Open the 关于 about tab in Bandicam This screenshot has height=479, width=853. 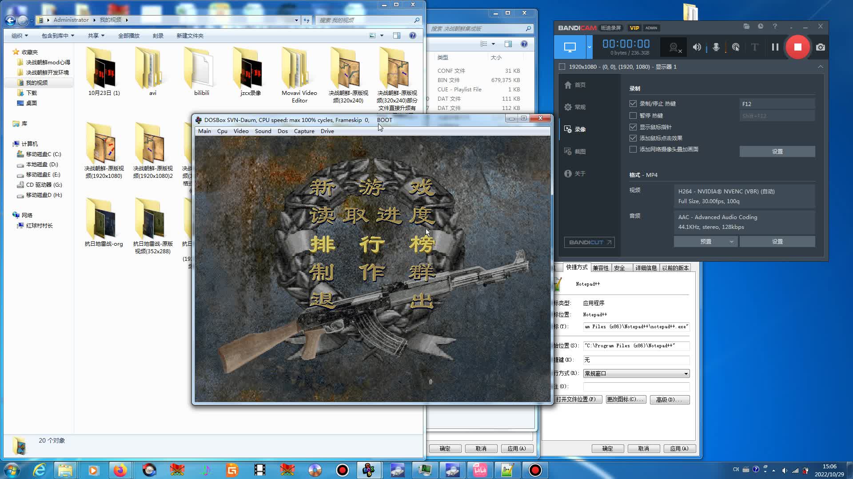pyautogui.click(x=575, y=174)
